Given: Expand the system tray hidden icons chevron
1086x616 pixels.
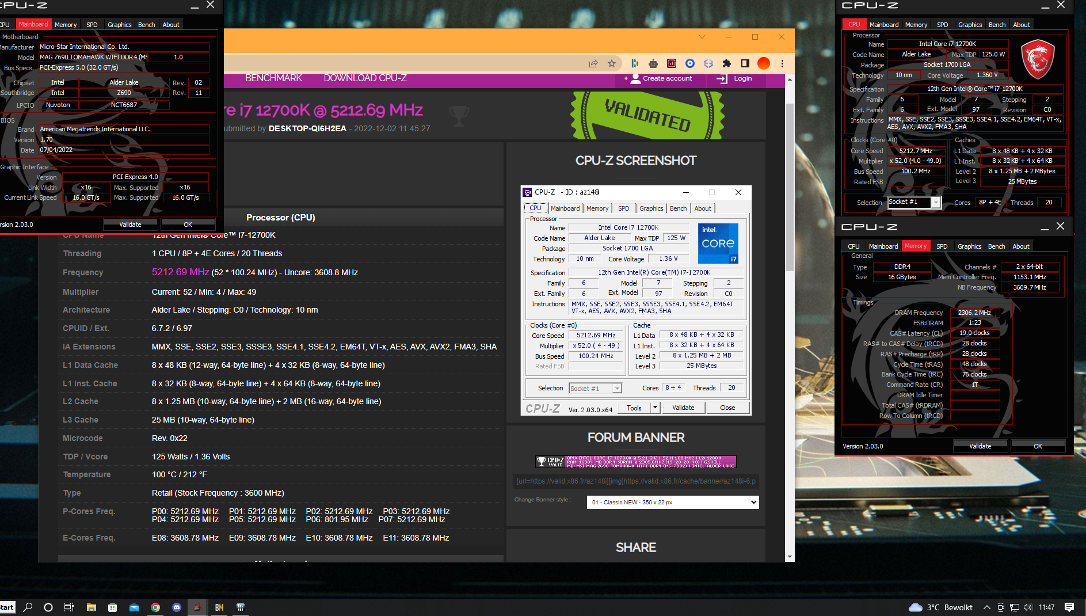Looking at the screenshot, I should (987, 607).
